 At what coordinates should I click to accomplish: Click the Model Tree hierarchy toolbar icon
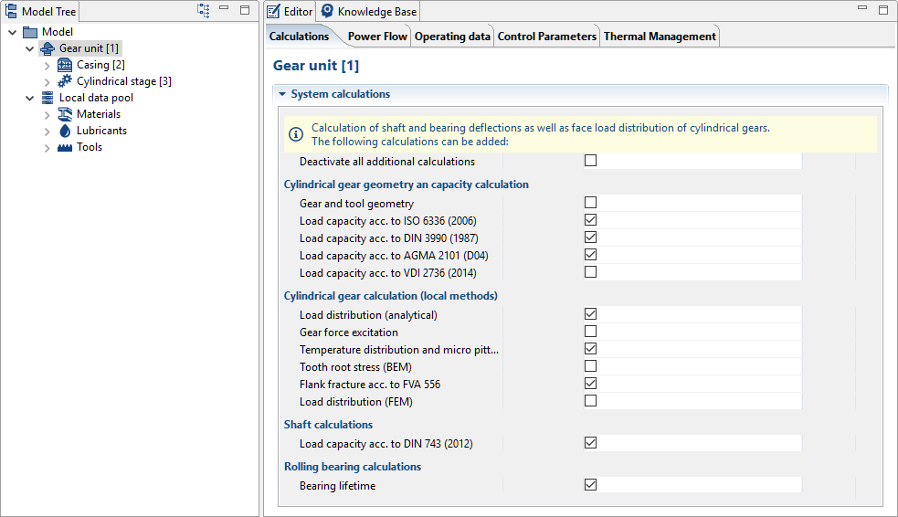point(204,10)
